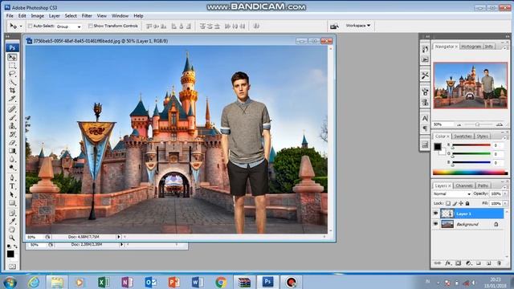Select the Gradient tool
This screenshot has width=514, height=289.
[12, 151]
